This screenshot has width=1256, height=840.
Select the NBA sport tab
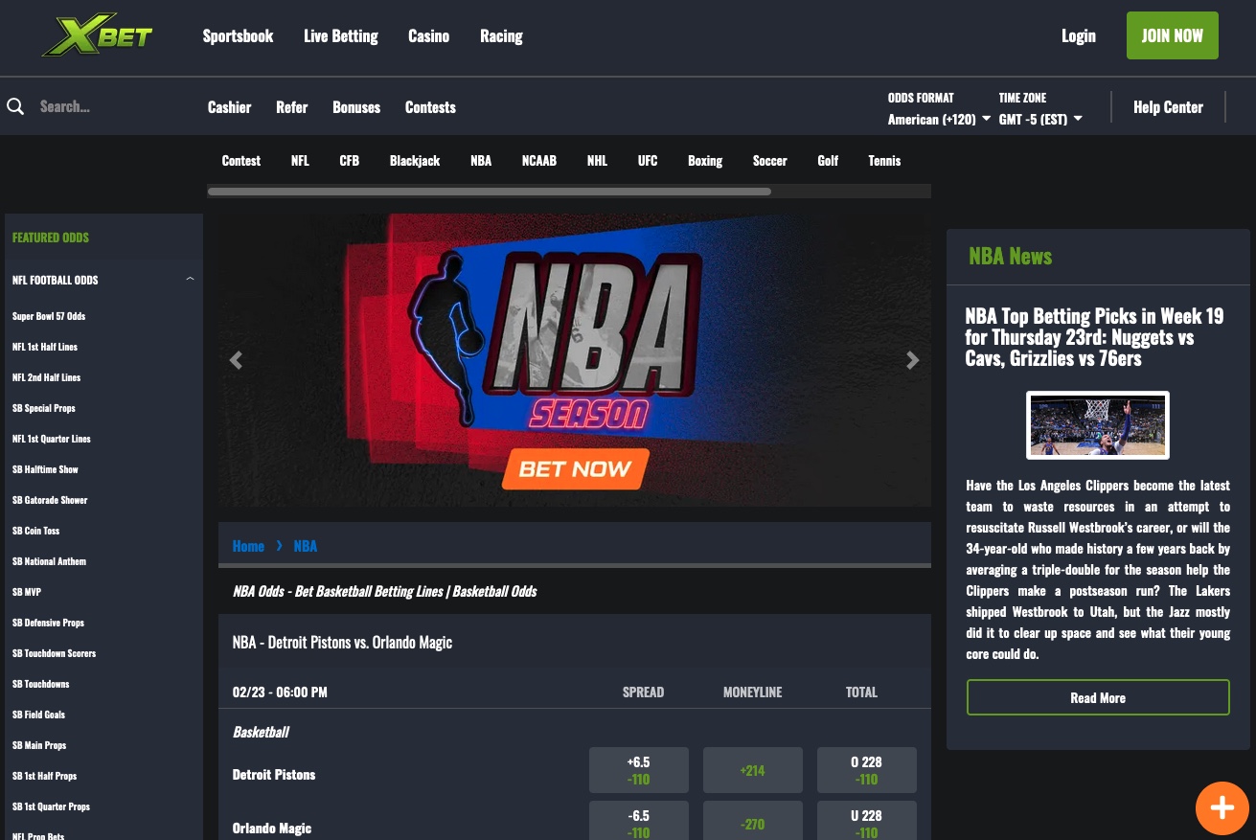click(481, 160)
